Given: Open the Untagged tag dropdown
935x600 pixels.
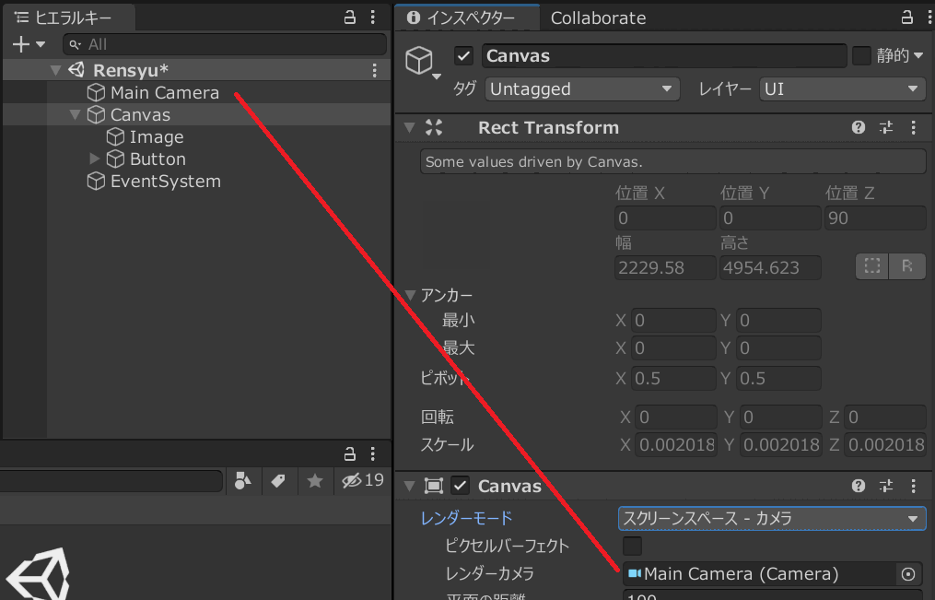Looking at the screenshot, I should [580, 89].
